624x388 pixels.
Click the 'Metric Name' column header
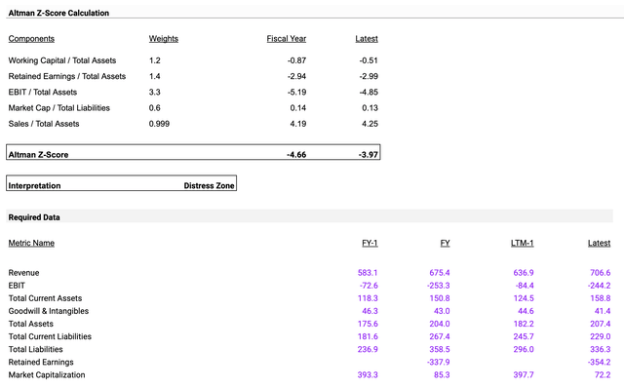point(31,243)
